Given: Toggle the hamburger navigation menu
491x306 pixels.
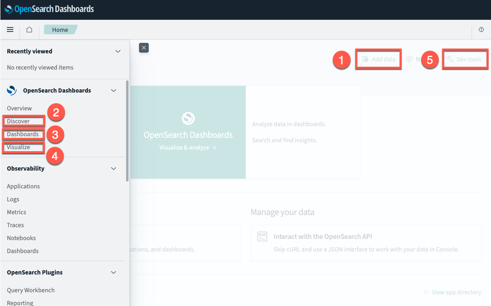Looking at the screenshot, I should (10, 30).
